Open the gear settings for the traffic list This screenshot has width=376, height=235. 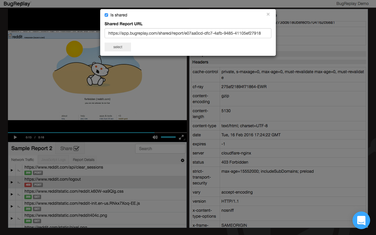pyautogui.click(x=183, y=160)
